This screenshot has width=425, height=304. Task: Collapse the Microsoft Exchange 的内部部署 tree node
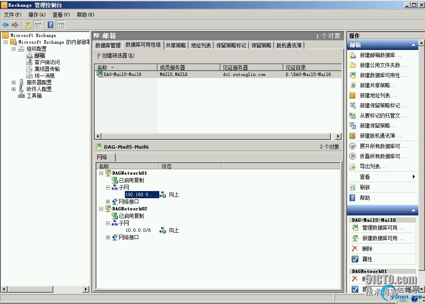tap(6, 42)
